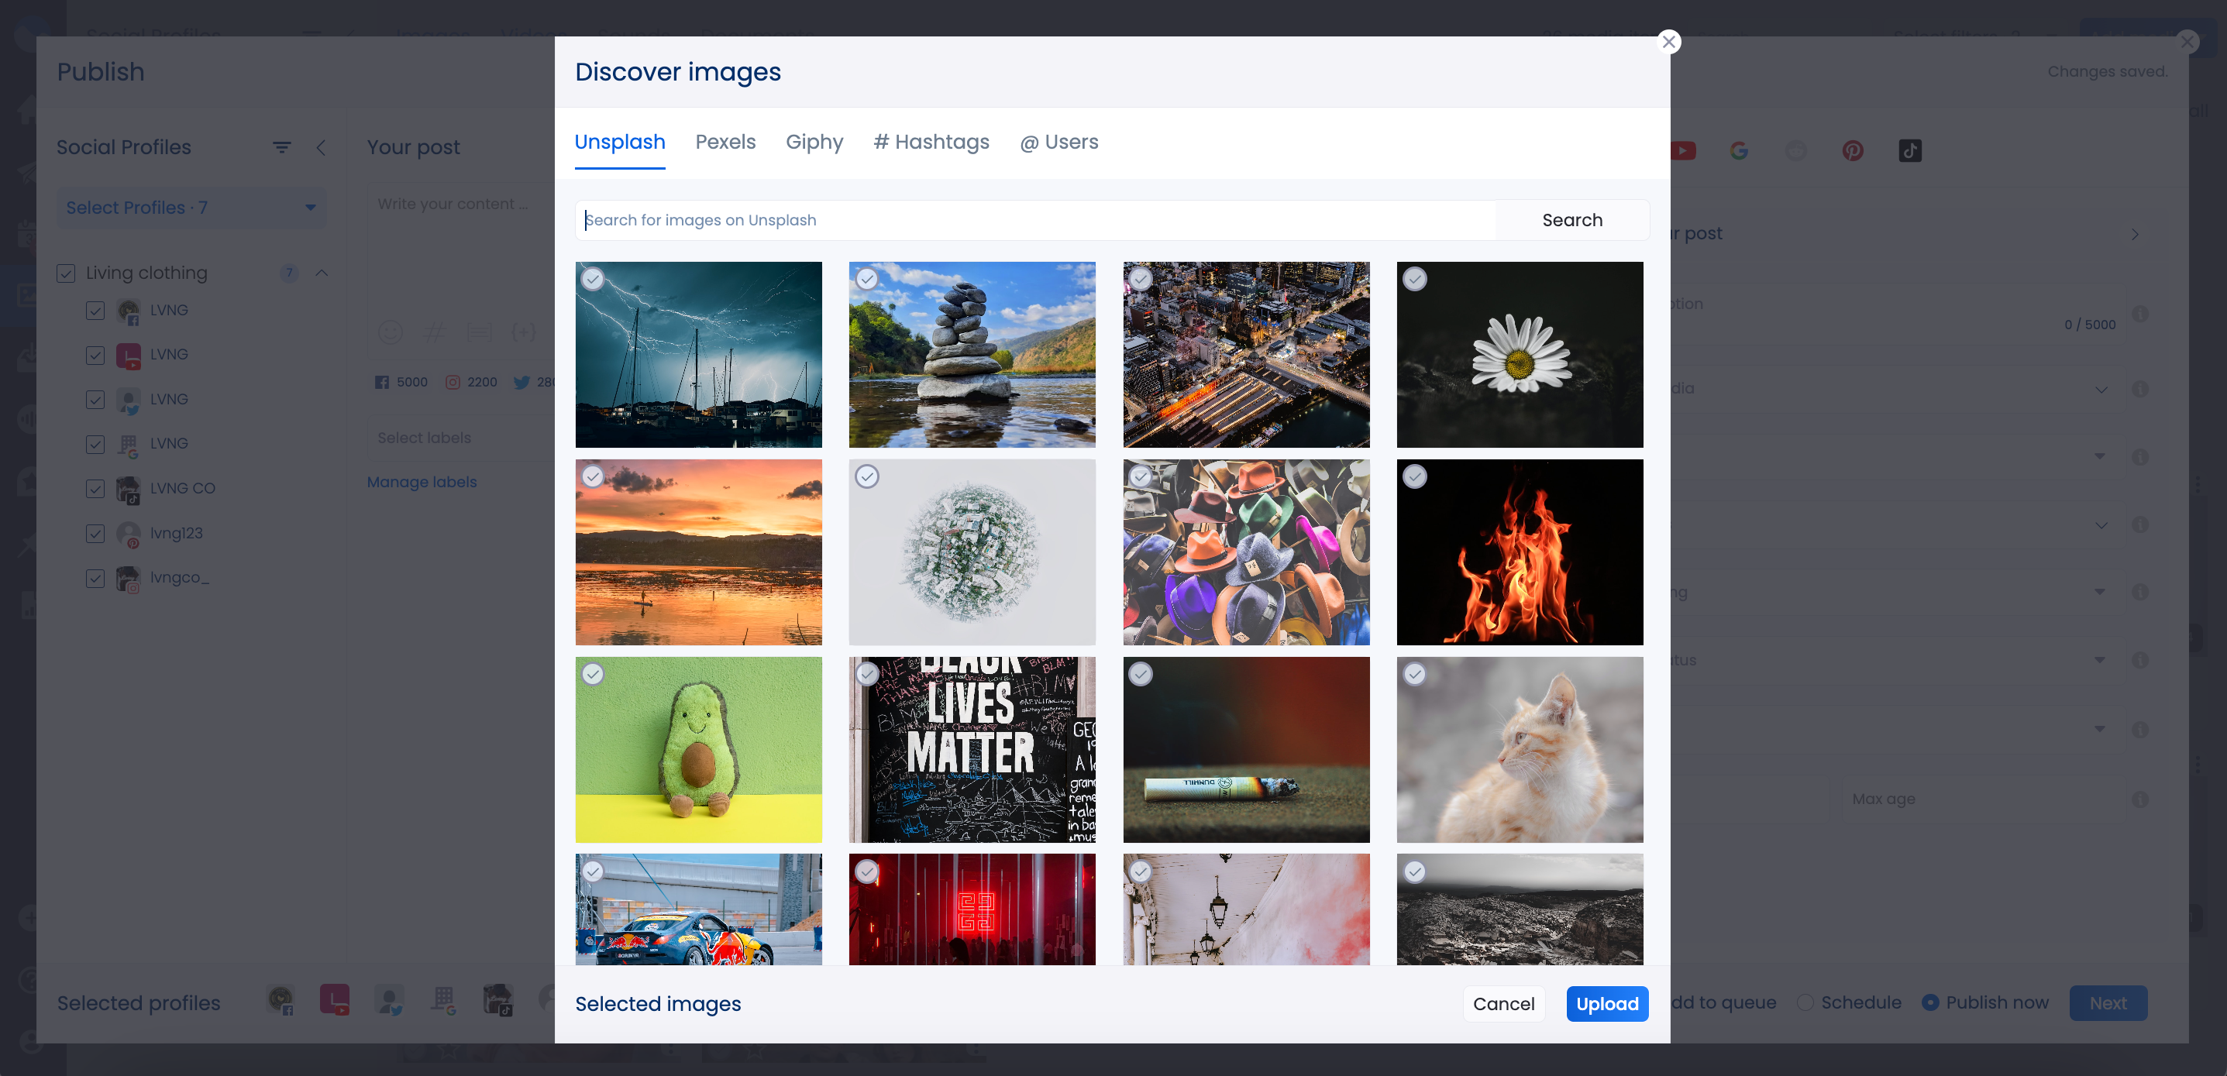
Task: Select the Unsplash tab
Action: 620,142
